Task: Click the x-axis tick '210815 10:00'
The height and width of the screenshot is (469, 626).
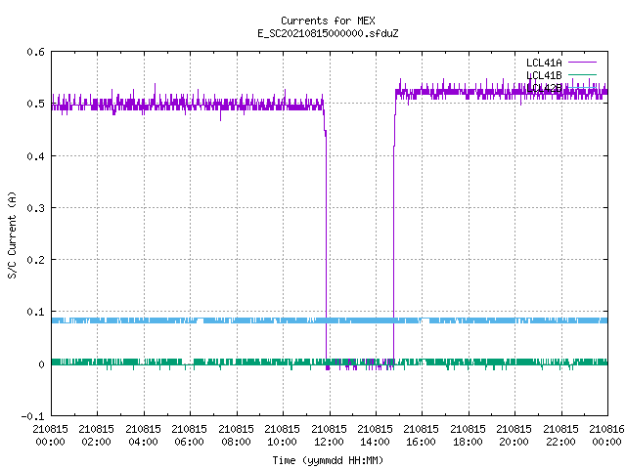Action: pos(282,436)
